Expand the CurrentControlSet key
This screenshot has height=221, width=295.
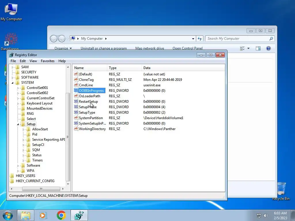[x=18, y=98]
